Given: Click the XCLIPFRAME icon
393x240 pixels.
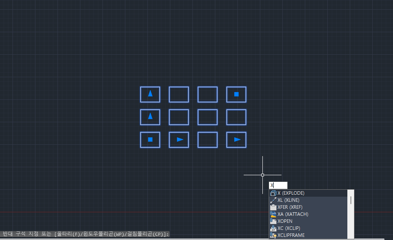Looking at the screenshot, I should pos(273,235).
